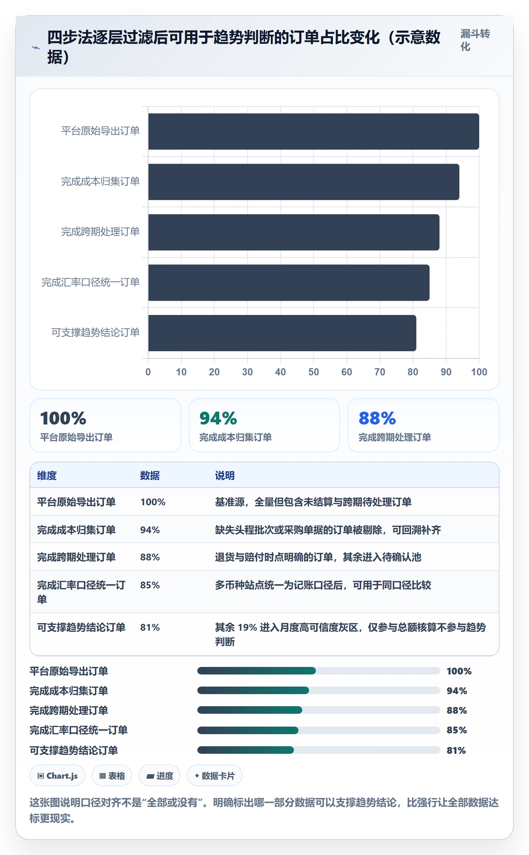Click the x-axis label 100
Image resolution: width=529 pixels, height=855 pixels.
pyautogui.click(x=479, y=372)
